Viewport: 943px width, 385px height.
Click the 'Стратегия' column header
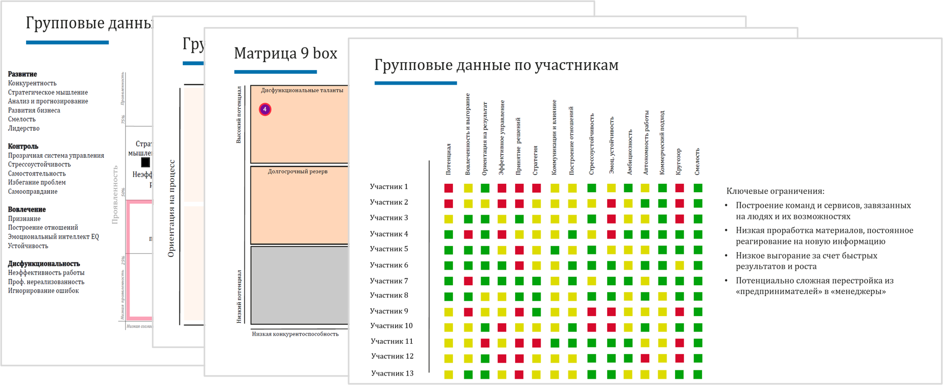535,160
